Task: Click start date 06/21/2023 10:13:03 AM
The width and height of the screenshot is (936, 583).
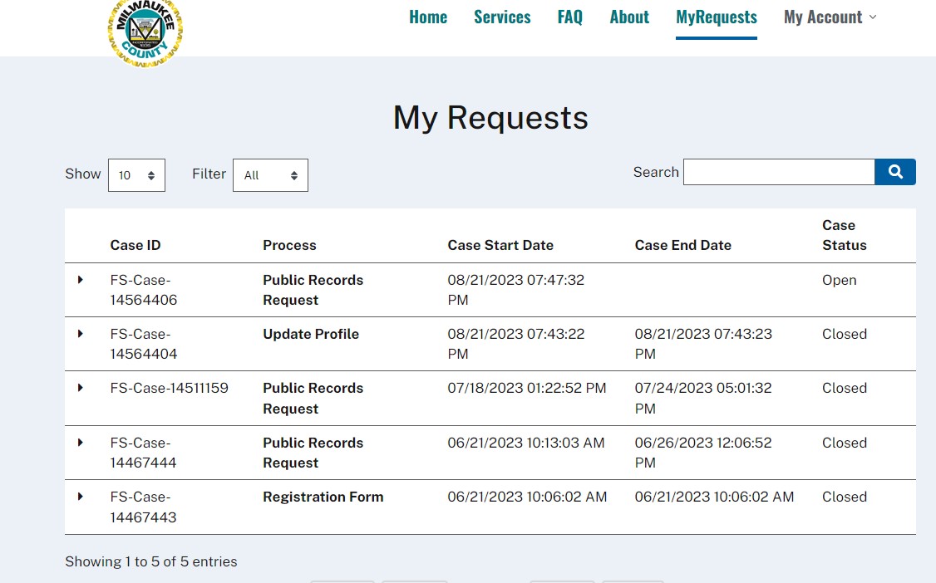Action: pyautogui.click(x=526, y=443)
